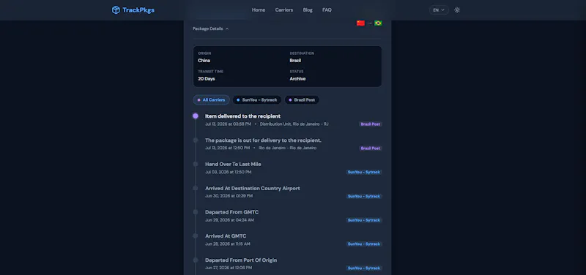Select the All Carriers filter
Image resolution: width=586 pixels, height=275 pixels.
pos(211,100)
